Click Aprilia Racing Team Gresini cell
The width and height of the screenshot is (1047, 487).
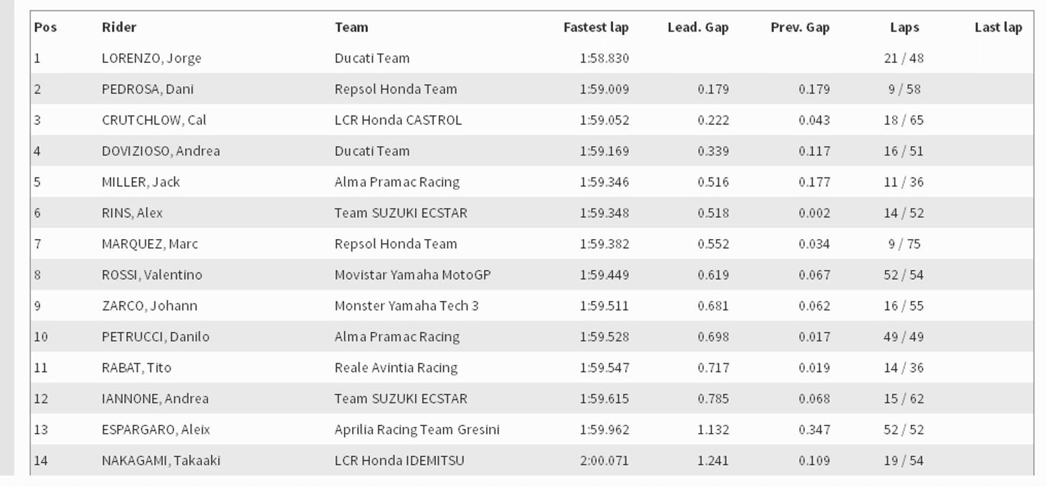417,430
